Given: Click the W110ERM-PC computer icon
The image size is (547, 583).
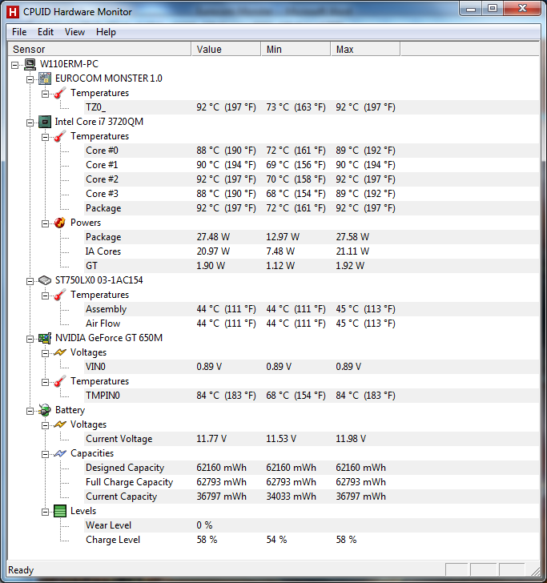Looking at the screenshot, I should click(30, 64).
